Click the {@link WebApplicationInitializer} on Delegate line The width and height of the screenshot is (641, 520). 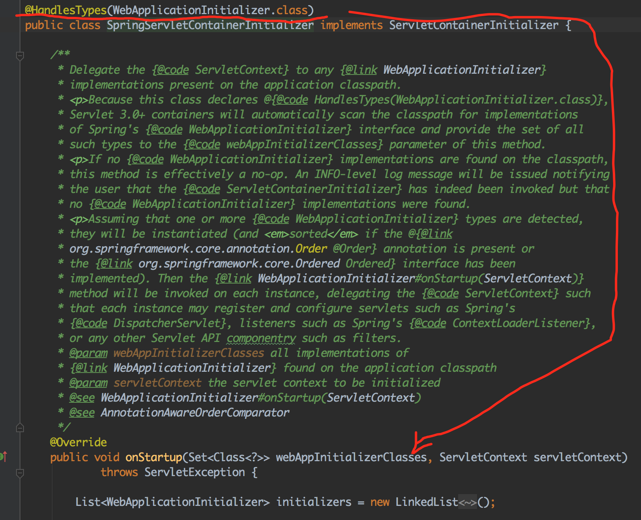443,70
